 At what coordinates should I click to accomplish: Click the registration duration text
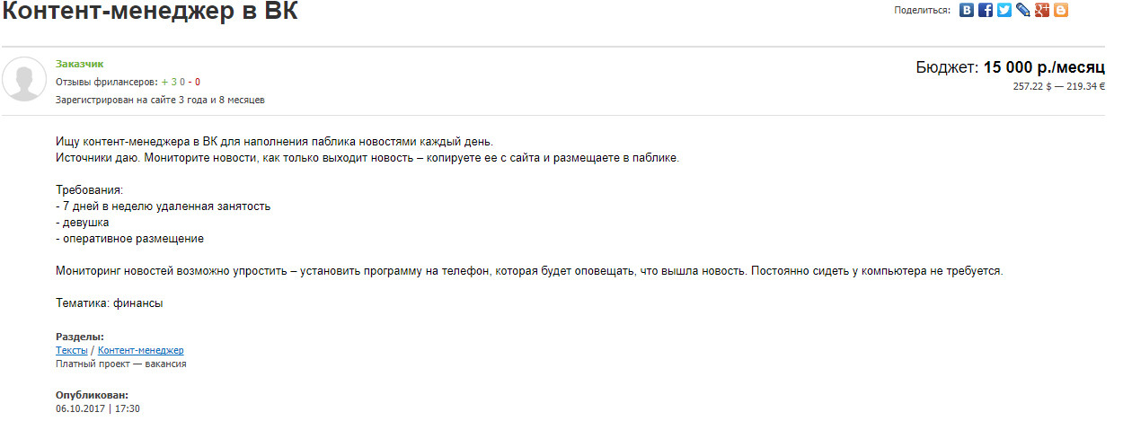pos(160,100)
